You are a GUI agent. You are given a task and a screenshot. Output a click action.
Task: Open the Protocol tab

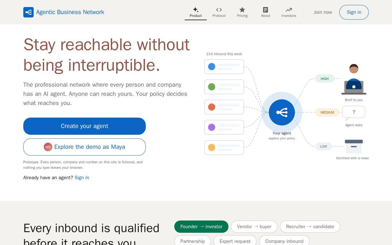[219, 12]
